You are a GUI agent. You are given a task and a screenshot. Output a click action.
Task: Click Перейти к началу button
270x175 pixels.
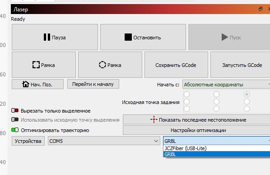coord(93,84)
